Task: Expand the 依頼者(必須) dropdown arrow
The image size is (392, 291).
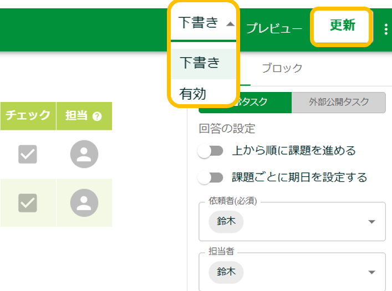Action: [371, 222]
